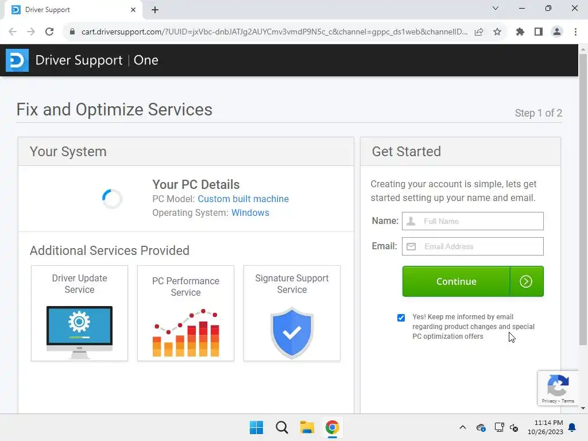Click the Custom built machine link
The image size is (588, 441).
(x=243, y=199)
